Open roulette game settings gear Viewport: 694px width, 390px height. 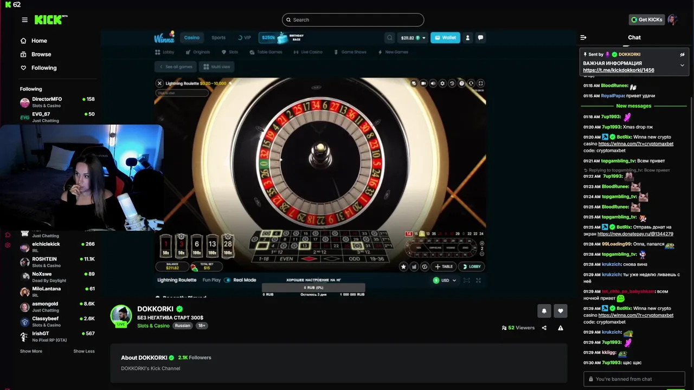point(442,83)
